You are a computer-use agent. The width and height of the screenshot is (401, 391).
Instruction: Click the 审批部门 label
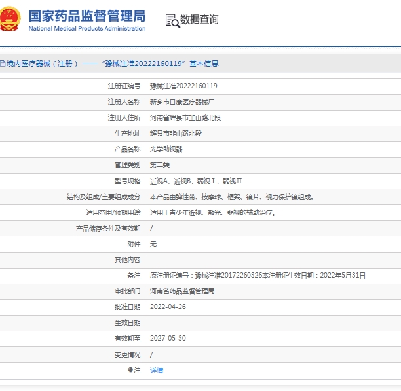[127, 291]
